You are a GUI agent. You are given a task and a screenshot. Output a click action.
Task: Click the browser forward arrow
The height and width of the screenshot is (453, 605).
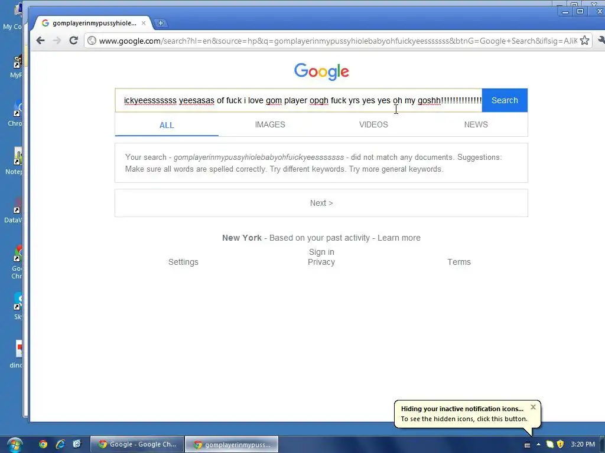point(57,41)
